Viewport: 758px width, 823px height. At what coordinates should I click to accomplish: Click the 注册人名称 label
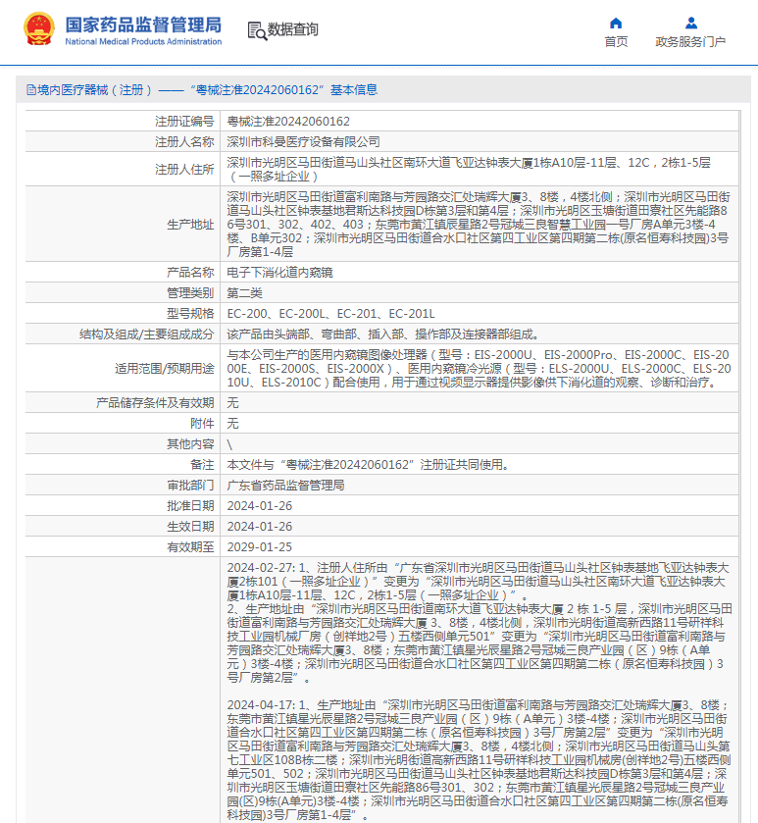184,141
